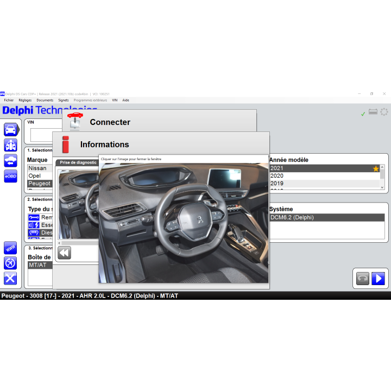Click the gold star next to 2021
The height and width of the screenshot is (391, 391).
click(376, 169)
